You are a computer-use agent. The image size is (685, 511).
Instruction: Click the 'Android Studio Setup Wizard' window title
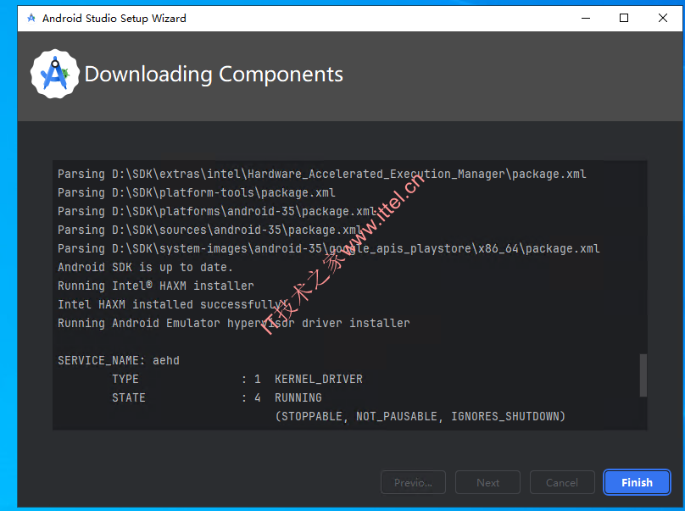pyautogui.click(x=114, y=18)
